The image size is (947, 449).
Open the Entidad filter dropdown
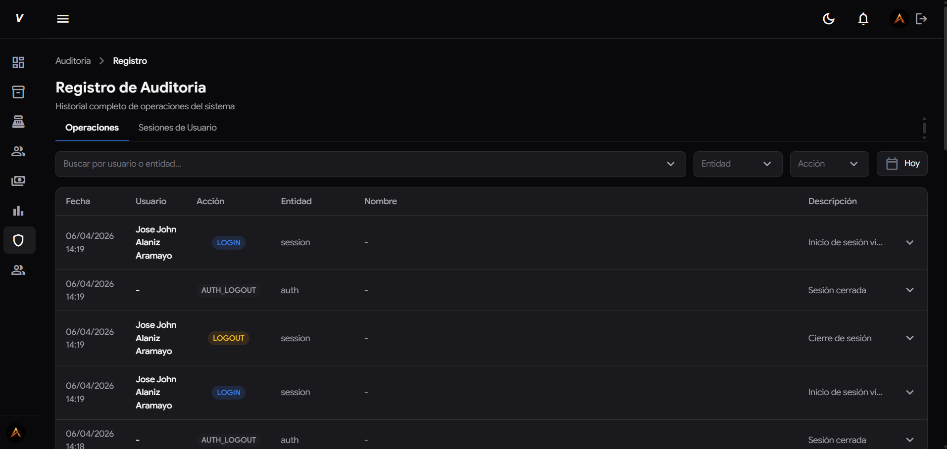point(737,164)
